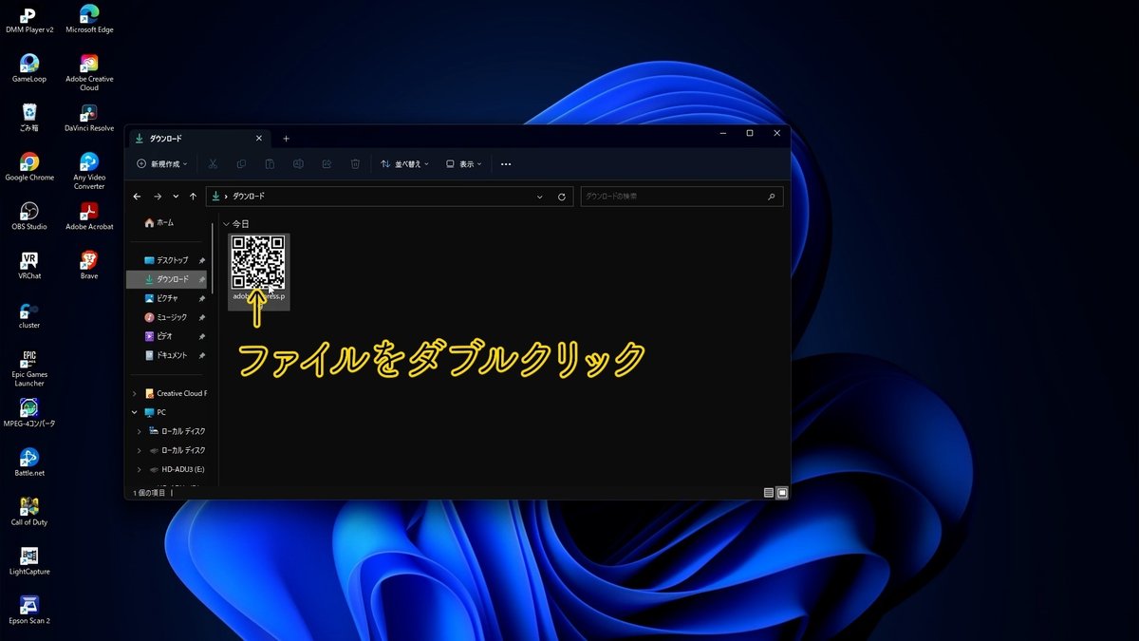Open the 並べ替え sort dropdown

404,164
